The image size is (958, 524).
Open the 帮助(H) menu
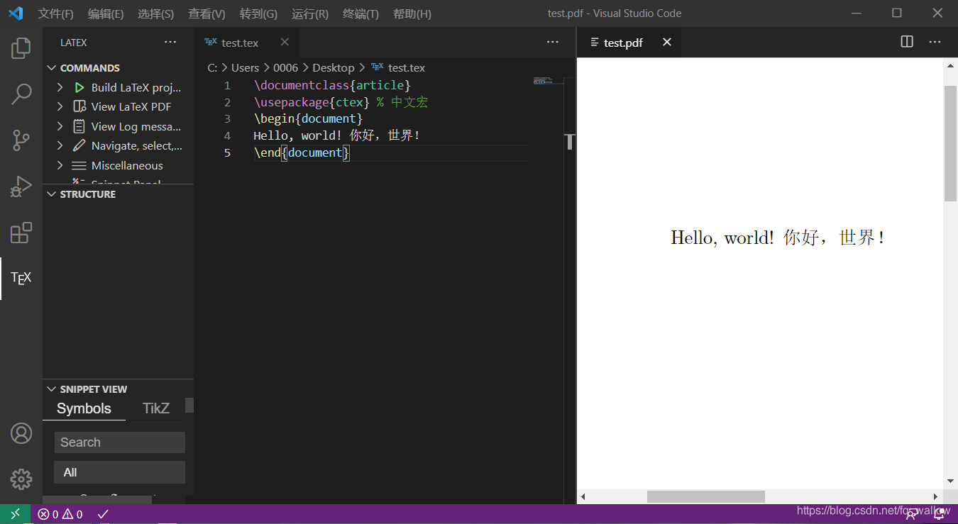[412, 13]
